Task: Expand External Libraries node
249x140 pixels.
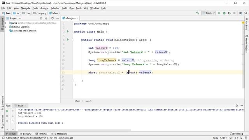Action: tap(6, 27)
